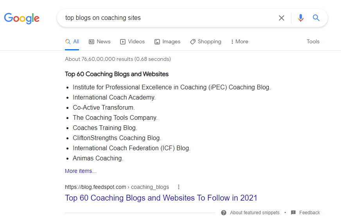
Task: Open Top 60 Coaching Blogs result link
Action: click(161, 198)
